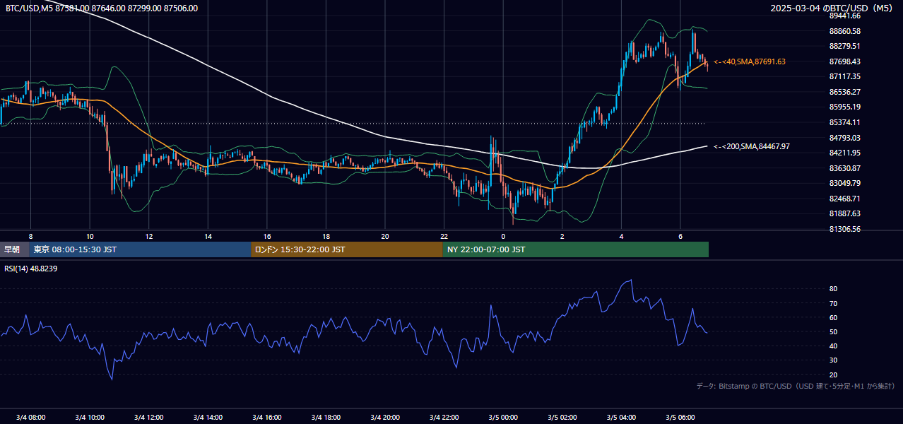Click price axis value 83630.87

(844, 168)
